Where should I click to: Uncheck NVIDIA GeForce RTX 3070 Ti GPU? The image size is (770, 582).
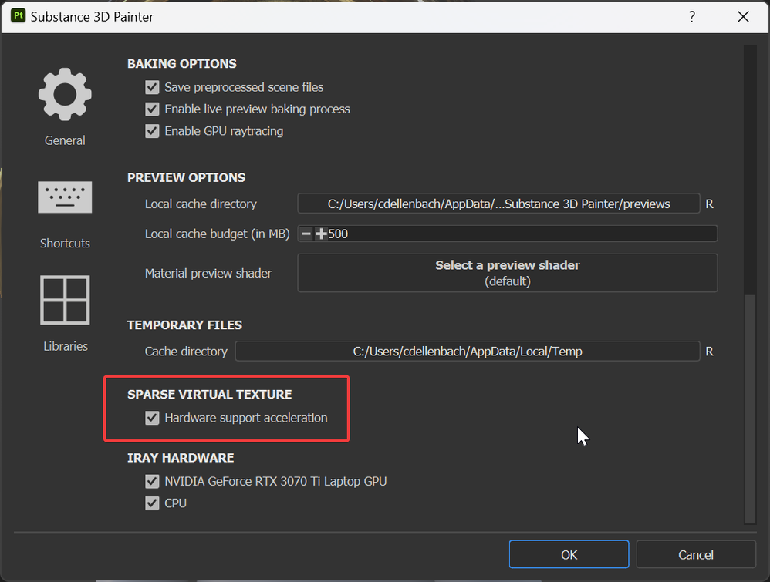(x=152, y=482)
